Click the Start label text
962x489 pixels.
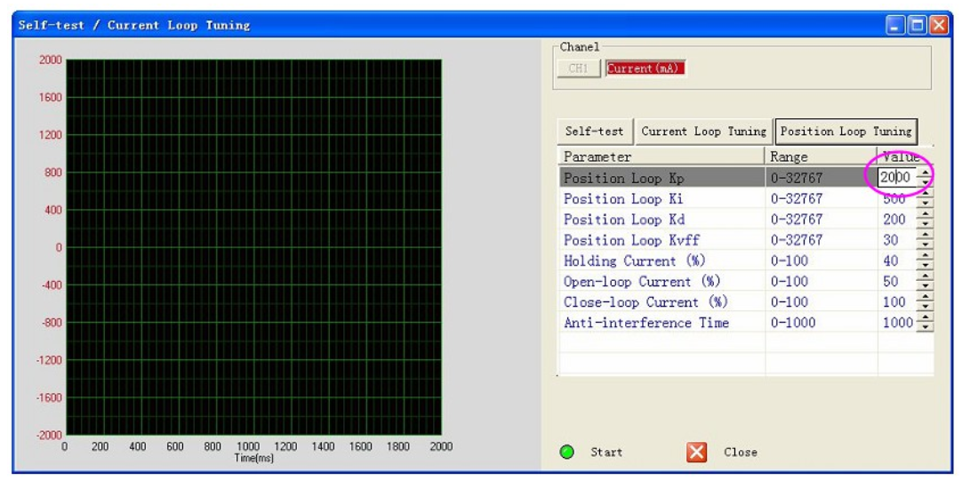[x=606, y=453]
